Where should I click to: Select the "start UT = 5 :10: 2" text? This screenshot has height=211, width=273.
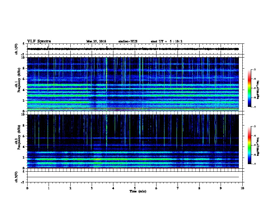[166, 41]
